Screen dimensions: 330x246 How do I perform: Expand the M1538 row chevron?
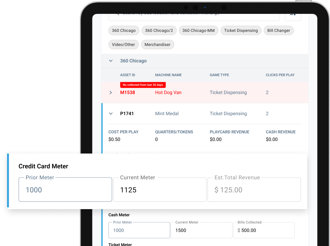111,92
